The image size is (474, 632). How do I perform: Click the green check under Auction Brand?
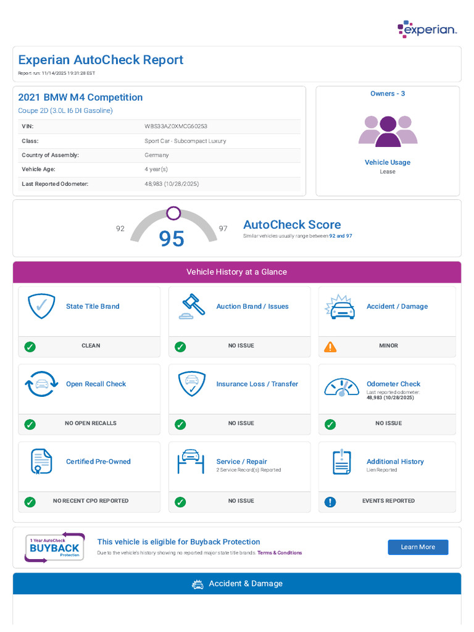pyautogui.click(x=180, y=347)
